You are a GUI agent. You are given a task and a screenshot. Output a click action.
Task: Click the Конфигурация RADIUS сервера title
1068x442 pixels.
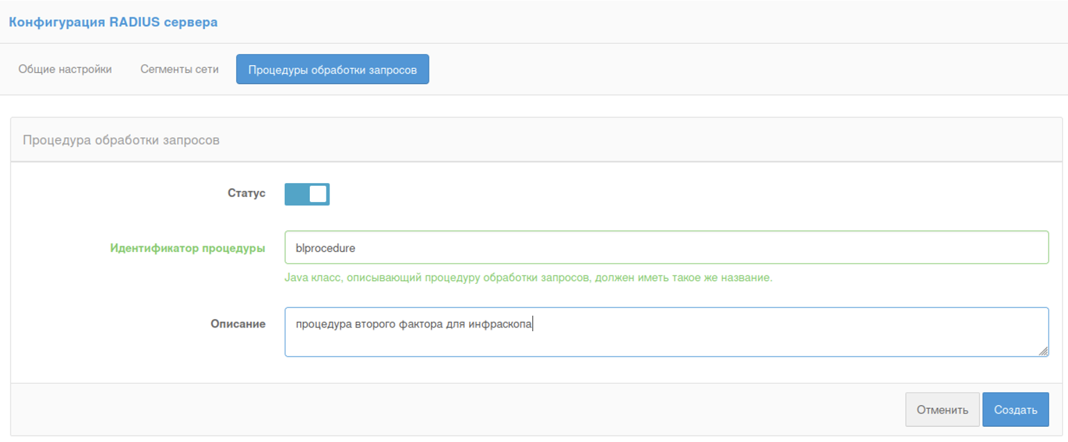point(113,22)
